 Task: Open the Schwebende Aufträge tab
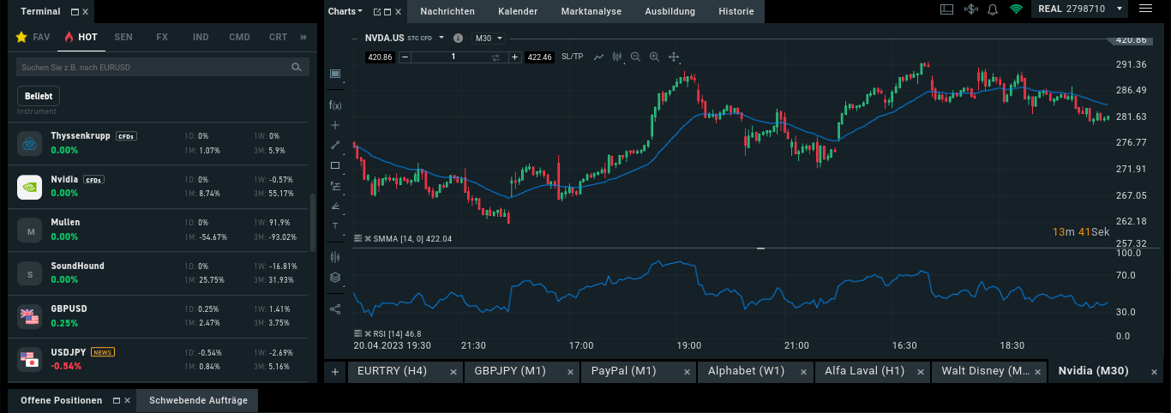(x=198, y=400)
